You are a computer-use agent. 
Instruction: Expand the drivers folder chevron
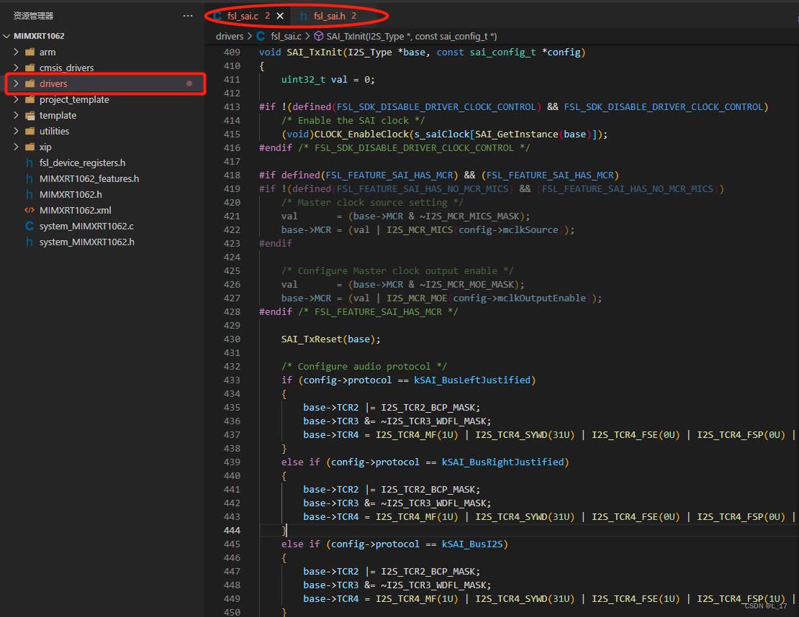(17, 83)
